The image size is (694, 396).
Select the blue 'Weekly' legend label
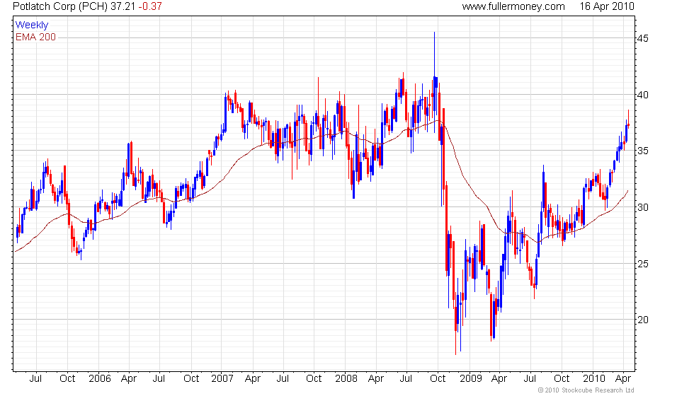[31, 25]
